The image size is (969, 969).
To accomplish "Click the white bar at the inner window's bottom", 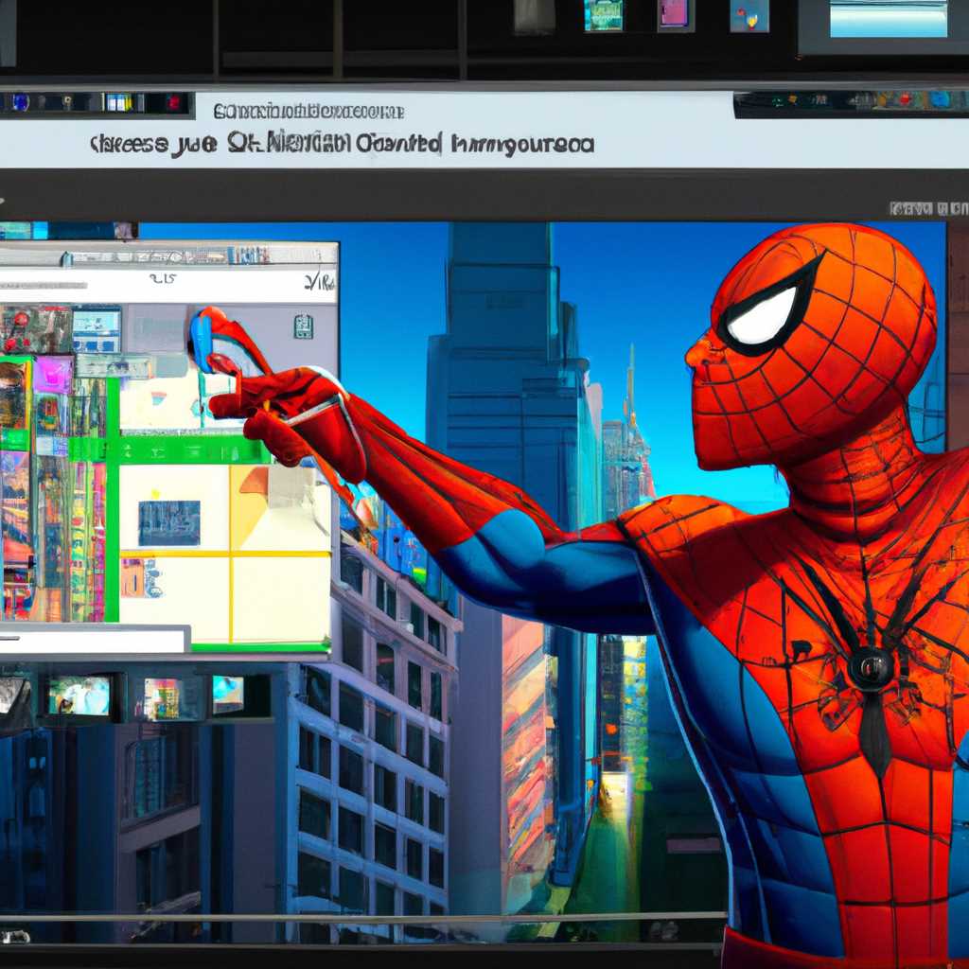I will point(93,640).
